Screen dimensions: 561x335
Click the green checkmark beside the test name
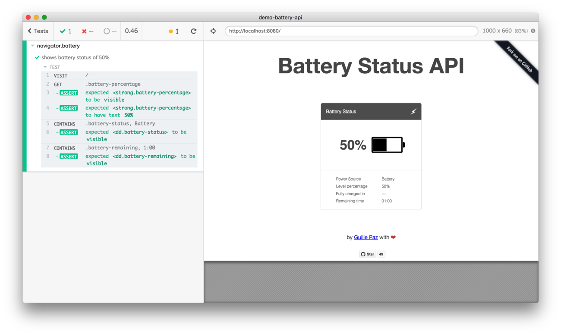coord(37,57)
